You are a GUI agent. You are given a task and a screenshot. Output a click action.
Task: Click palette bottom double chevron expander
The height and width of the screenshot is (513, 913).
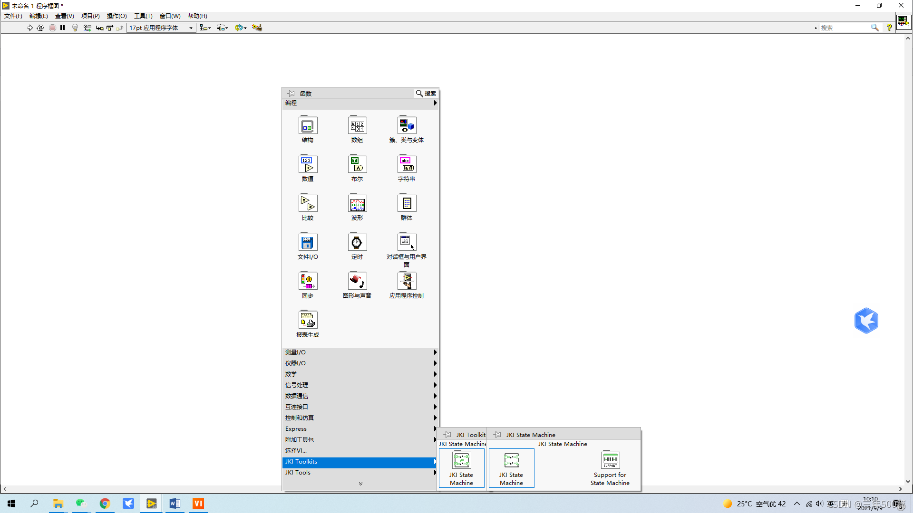pyautogui.click(x=360, y=484)
